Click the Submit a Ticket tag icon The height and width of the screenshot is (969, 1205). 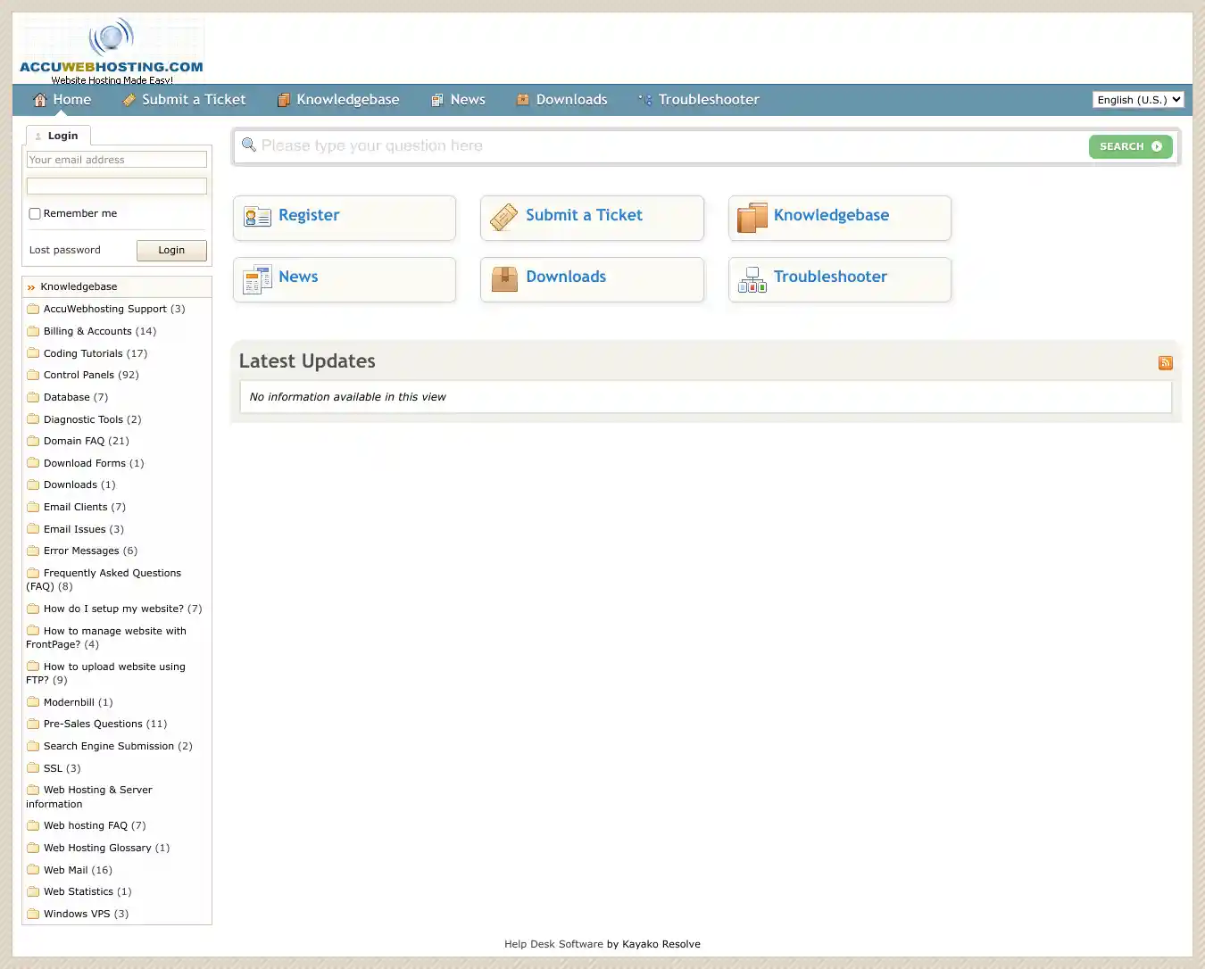click(504, 217)
